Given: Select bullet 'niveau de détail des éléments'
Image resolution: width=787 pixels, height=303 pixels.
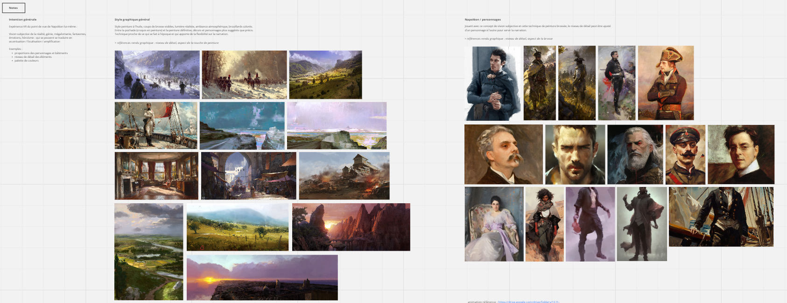Looking at the screenshot, I should point(33,57).
